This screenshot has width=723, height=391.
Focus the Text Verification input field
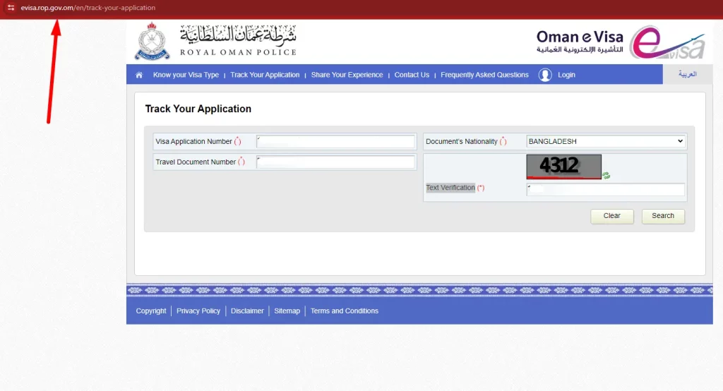point(605,190)
